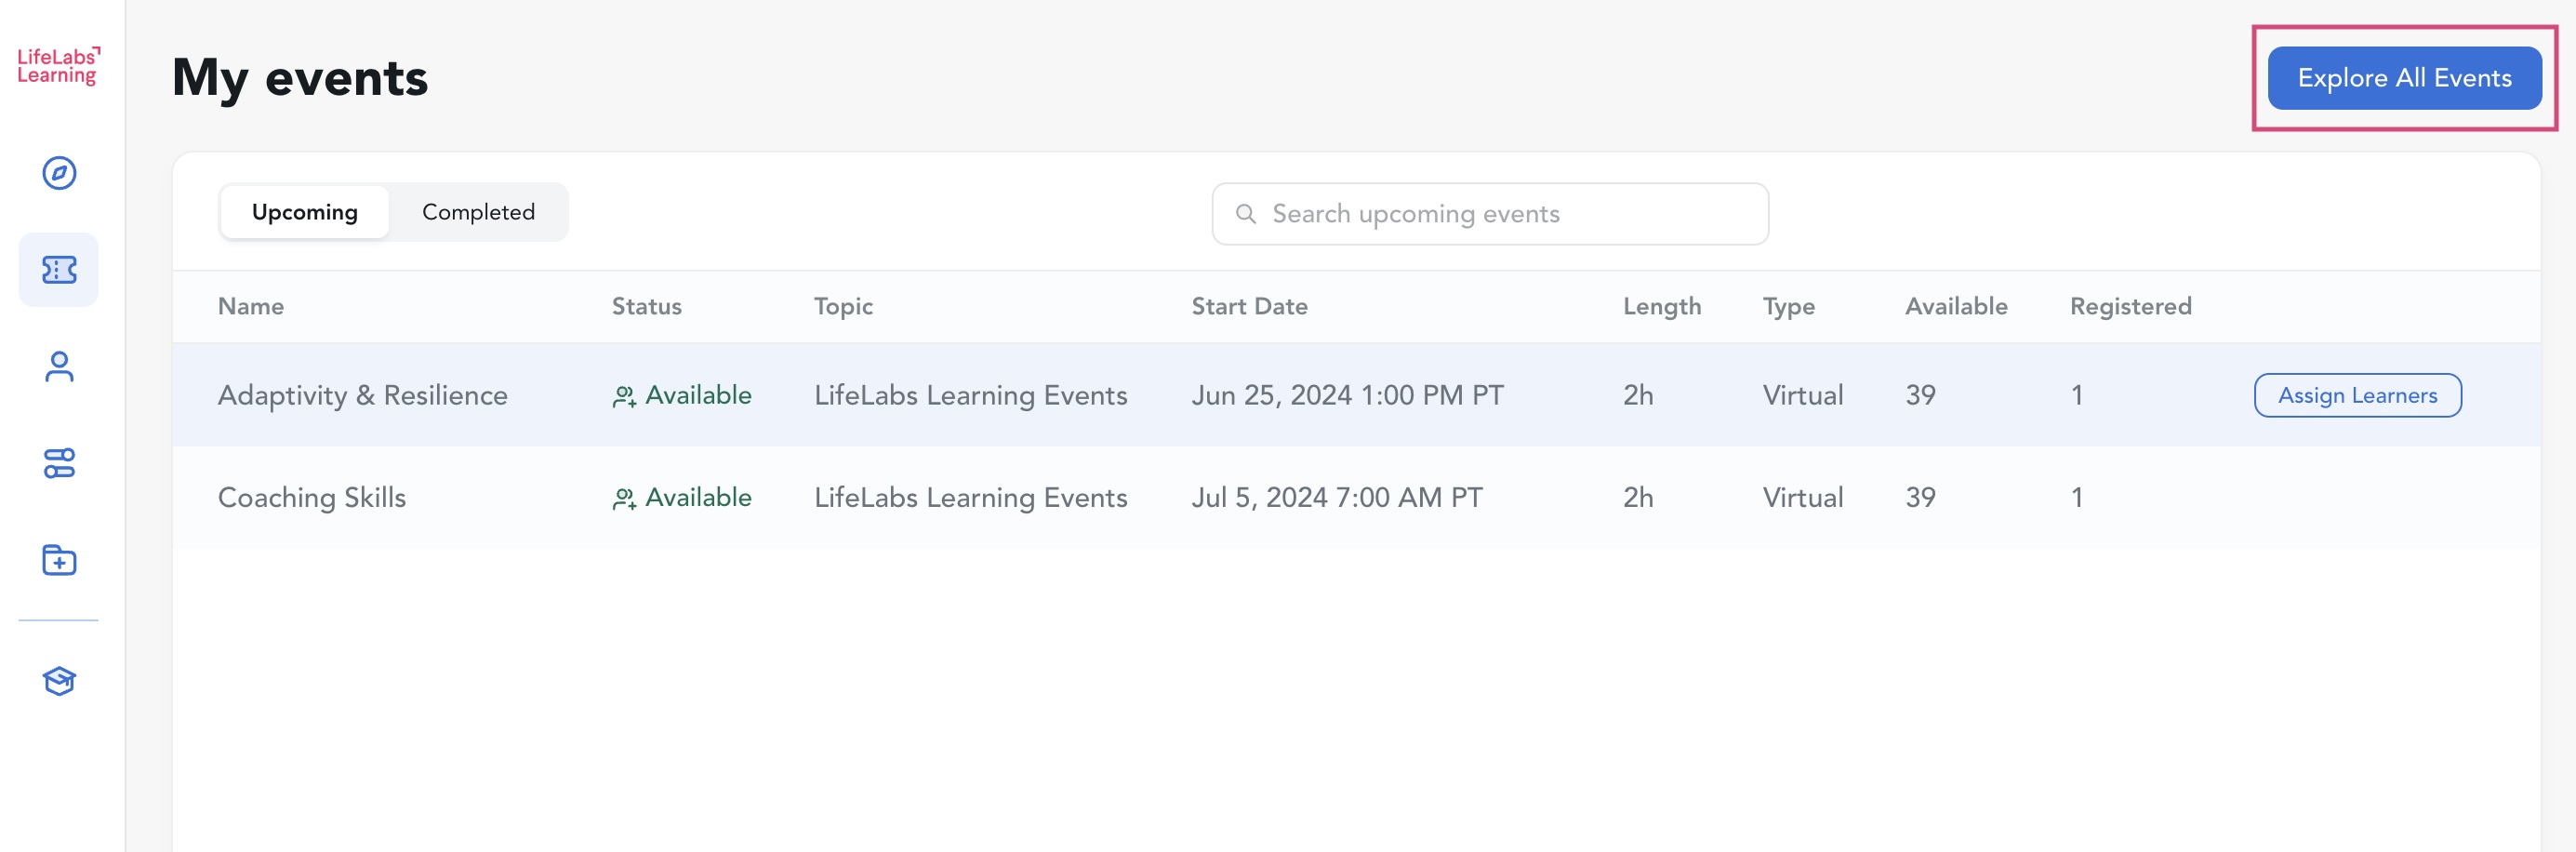The image size is (2576, 852).
Task: Switch to the Upcoming tab
Action: click(304, 212)
